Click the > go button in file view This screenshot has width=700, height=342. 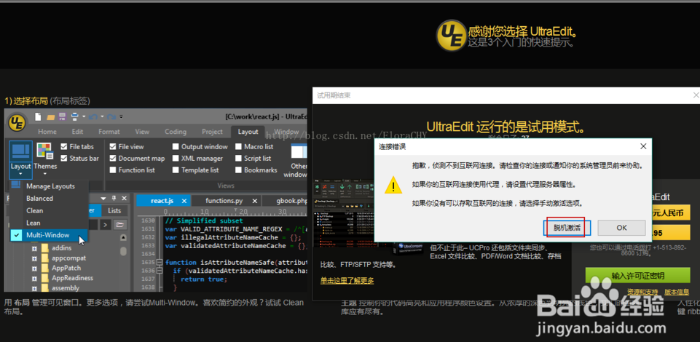105,224
